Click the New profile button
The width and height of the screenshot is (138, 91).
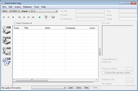[87, 88]
